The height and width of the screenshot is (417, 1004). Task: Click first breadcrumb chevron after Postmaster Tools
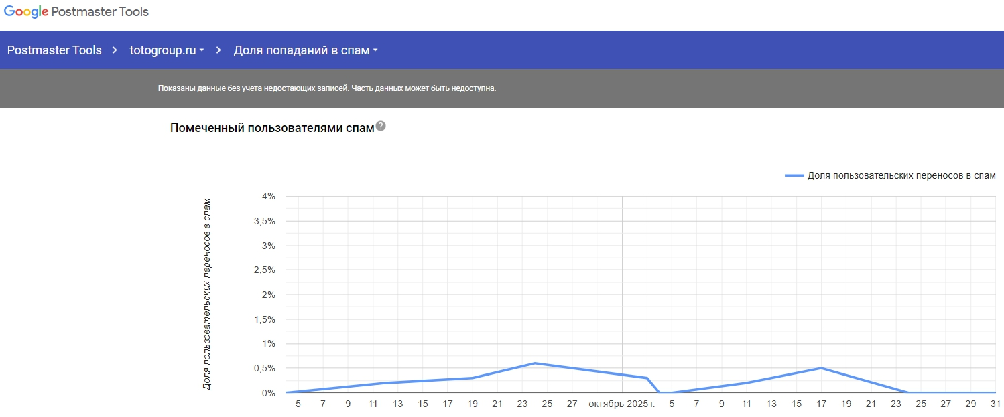coord(115,50)
